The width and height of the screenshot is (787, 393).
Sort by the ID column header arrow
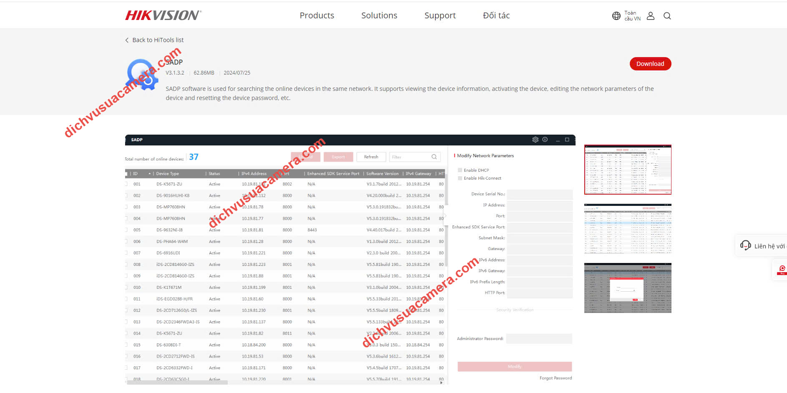tap(149, 173)
